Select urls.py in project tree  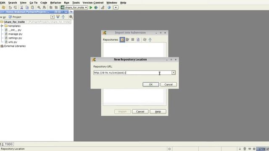13,42
